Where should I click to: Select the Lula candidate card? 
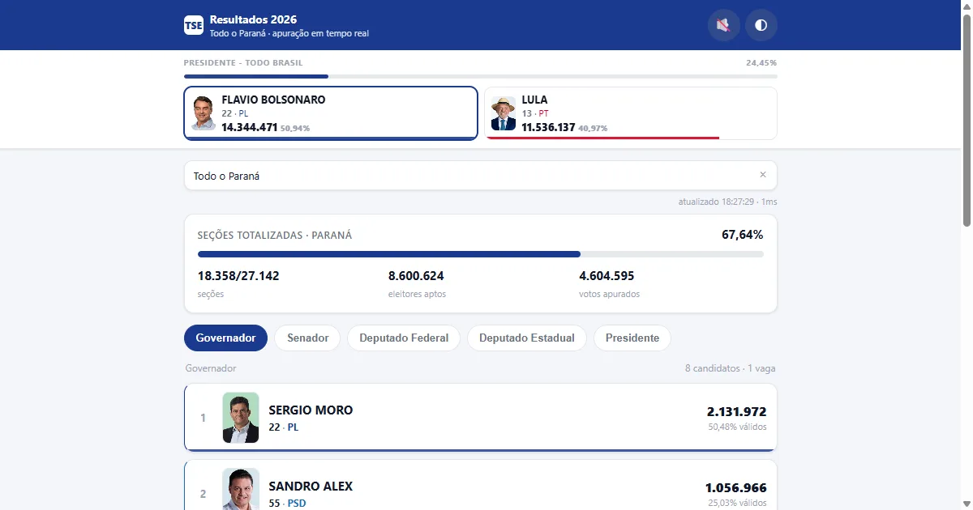click(631, 113)
